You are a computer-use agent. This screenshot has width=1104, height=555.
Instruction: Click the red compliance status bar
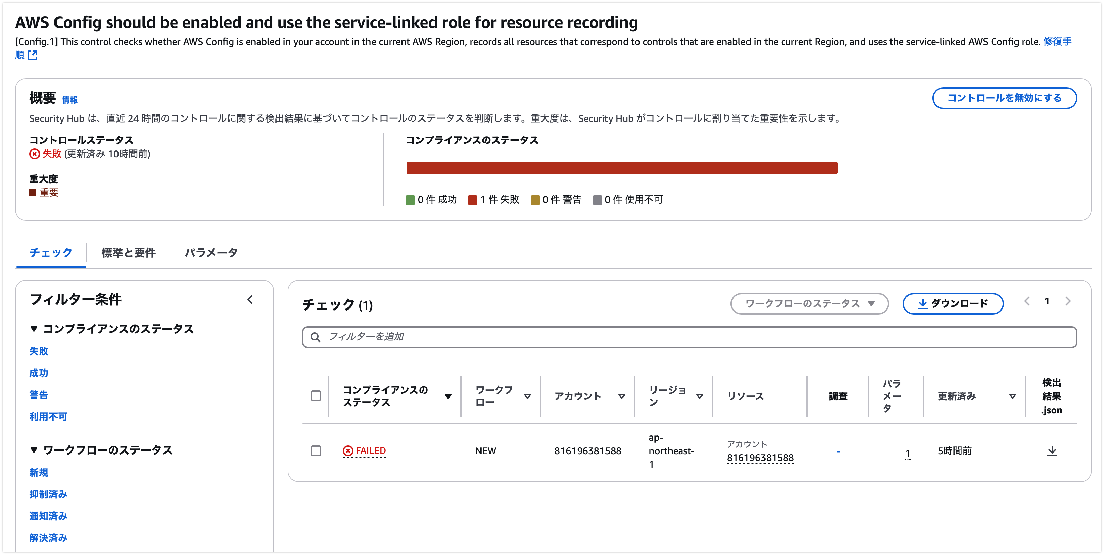[x=621, y=168]
